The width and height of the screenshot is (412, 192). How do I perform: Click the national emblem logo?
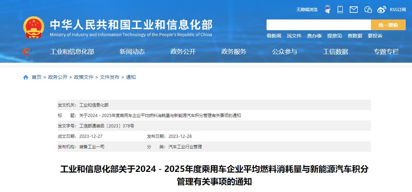tap(34, 27)
